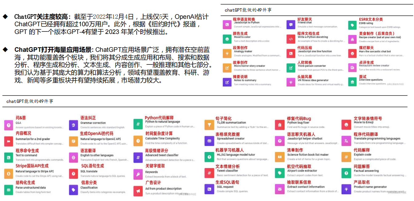Open the Write a Python docstring code icon
The height and width of the screenshot is (201, 414).
291,39
